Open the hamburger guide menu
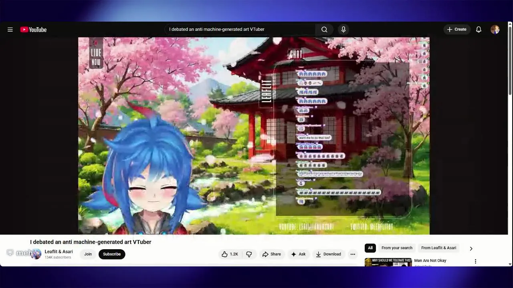Image resolution: width=513 pixels, height=288 pixels. [x=10, y=30]
